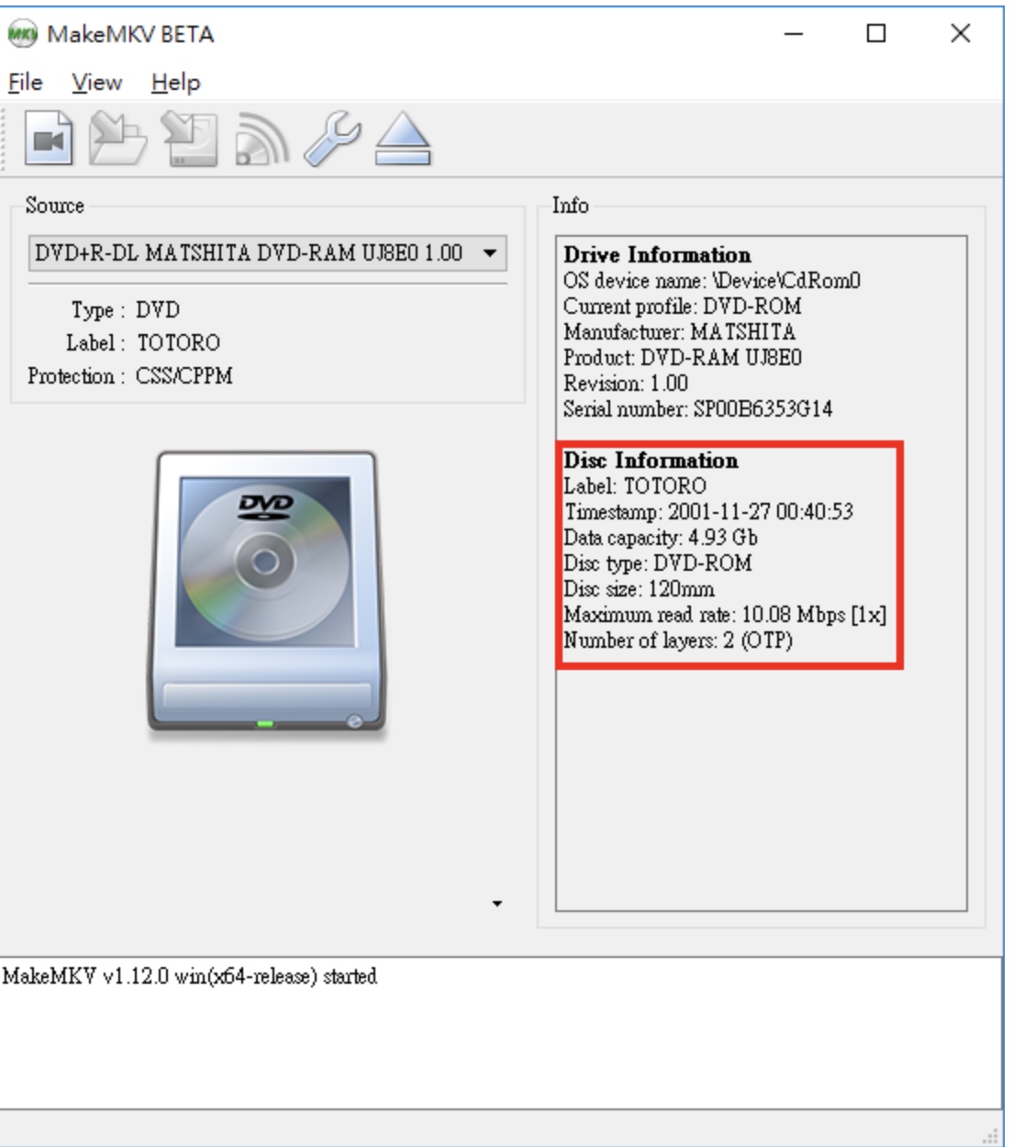The width and height of the screenshot is (1013, 1147).
Task: Open the Help menu
Action: point(175,83)
